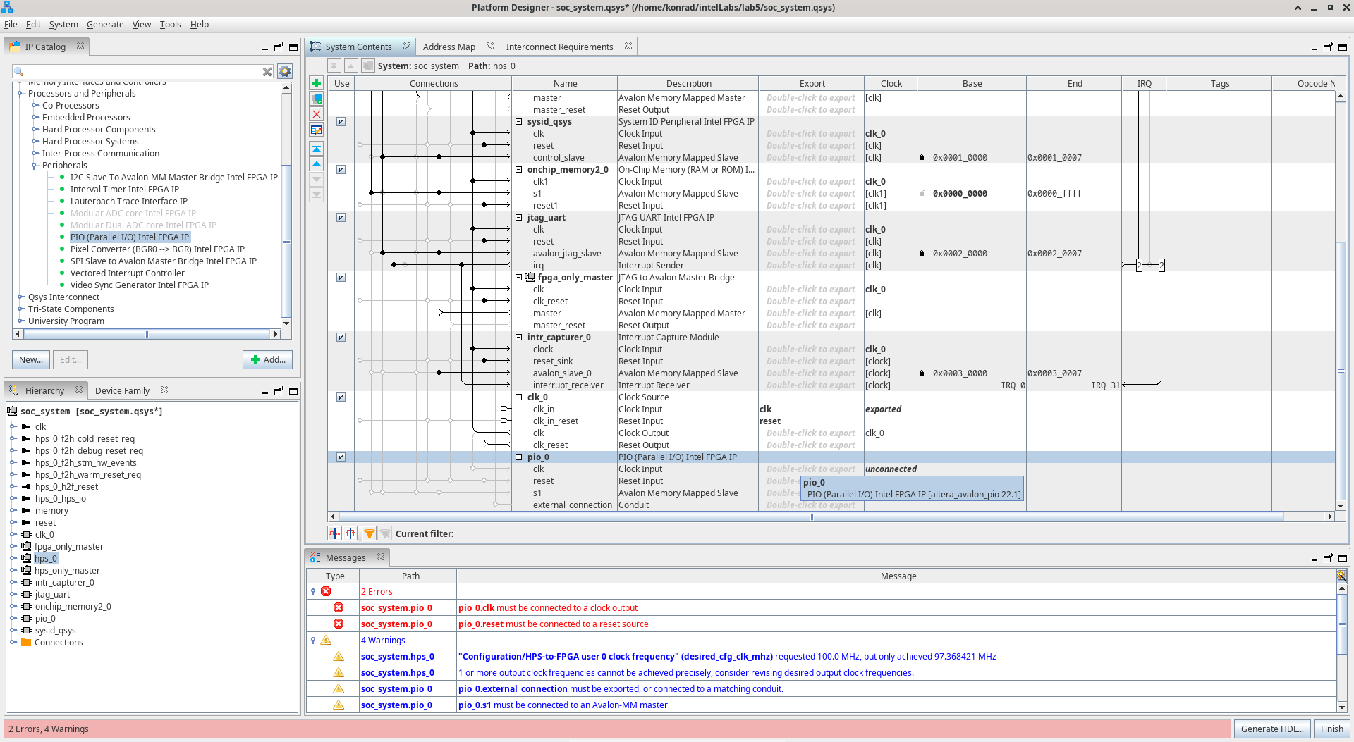Screen dimensions: 1354x742
Task: Click the IP Catalog tree vertical scrollbar
Action: [x=286, y=240]
